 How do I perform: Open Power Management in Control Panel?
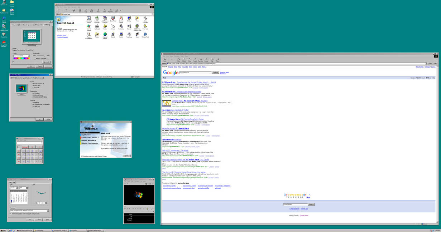point(89,34)
